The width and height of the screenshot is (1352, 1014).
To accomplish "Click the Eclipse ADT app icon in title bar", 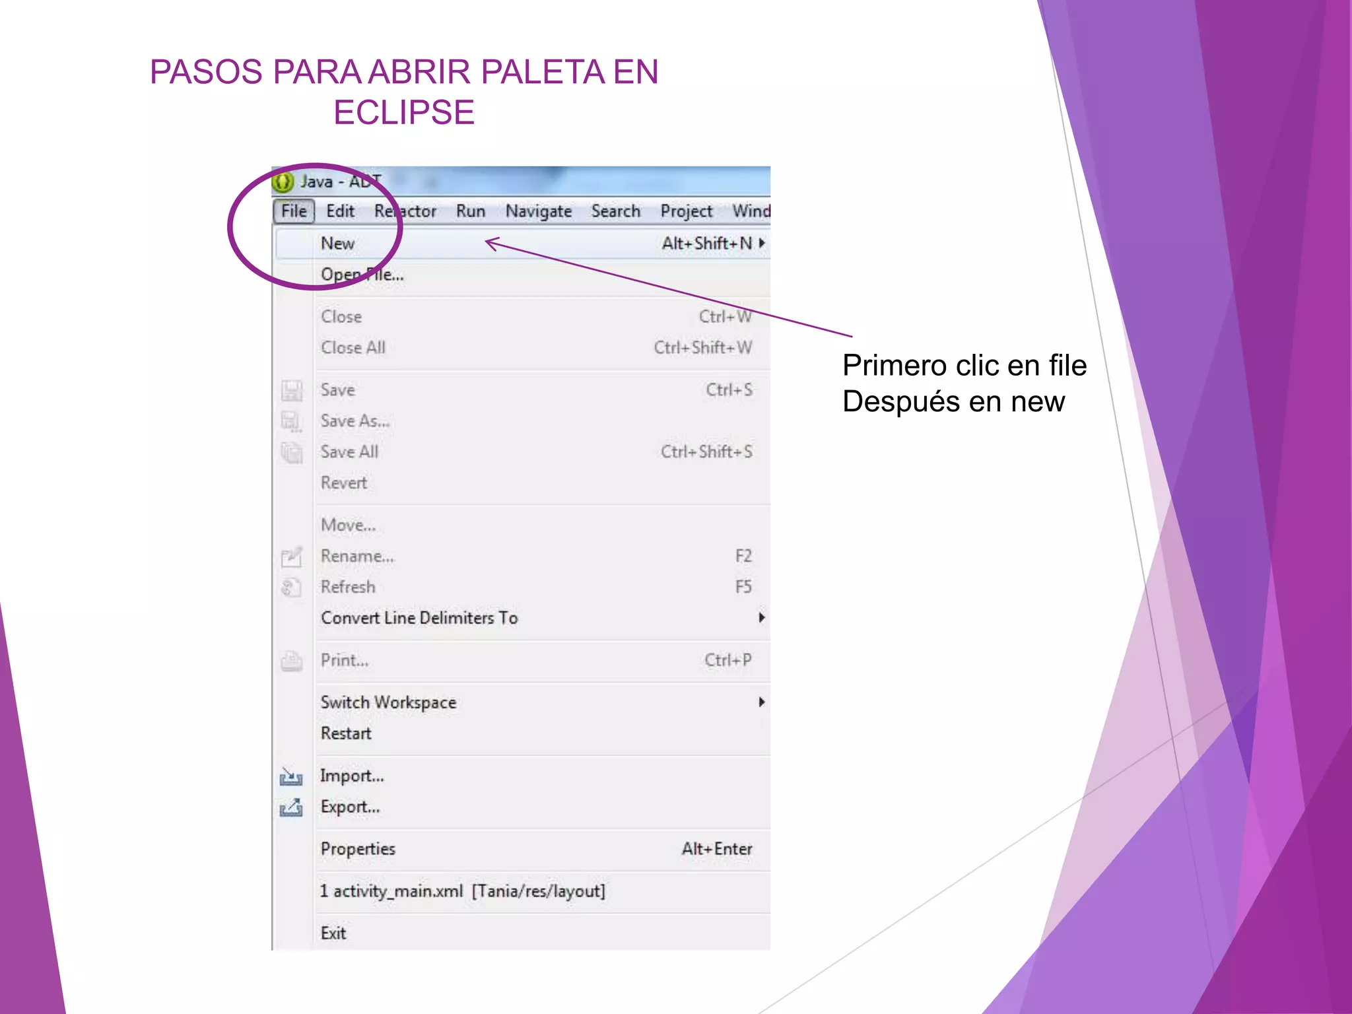I will click(x=283, y=182).
